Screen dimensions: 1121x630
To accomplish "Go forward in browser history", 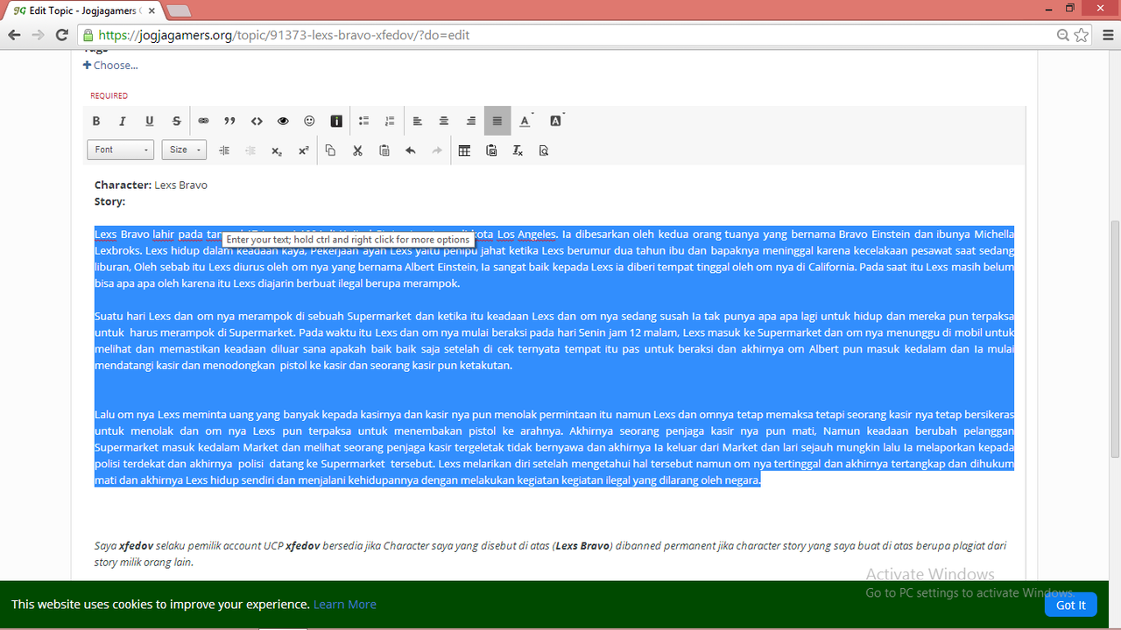I will (x=38, y=35).
